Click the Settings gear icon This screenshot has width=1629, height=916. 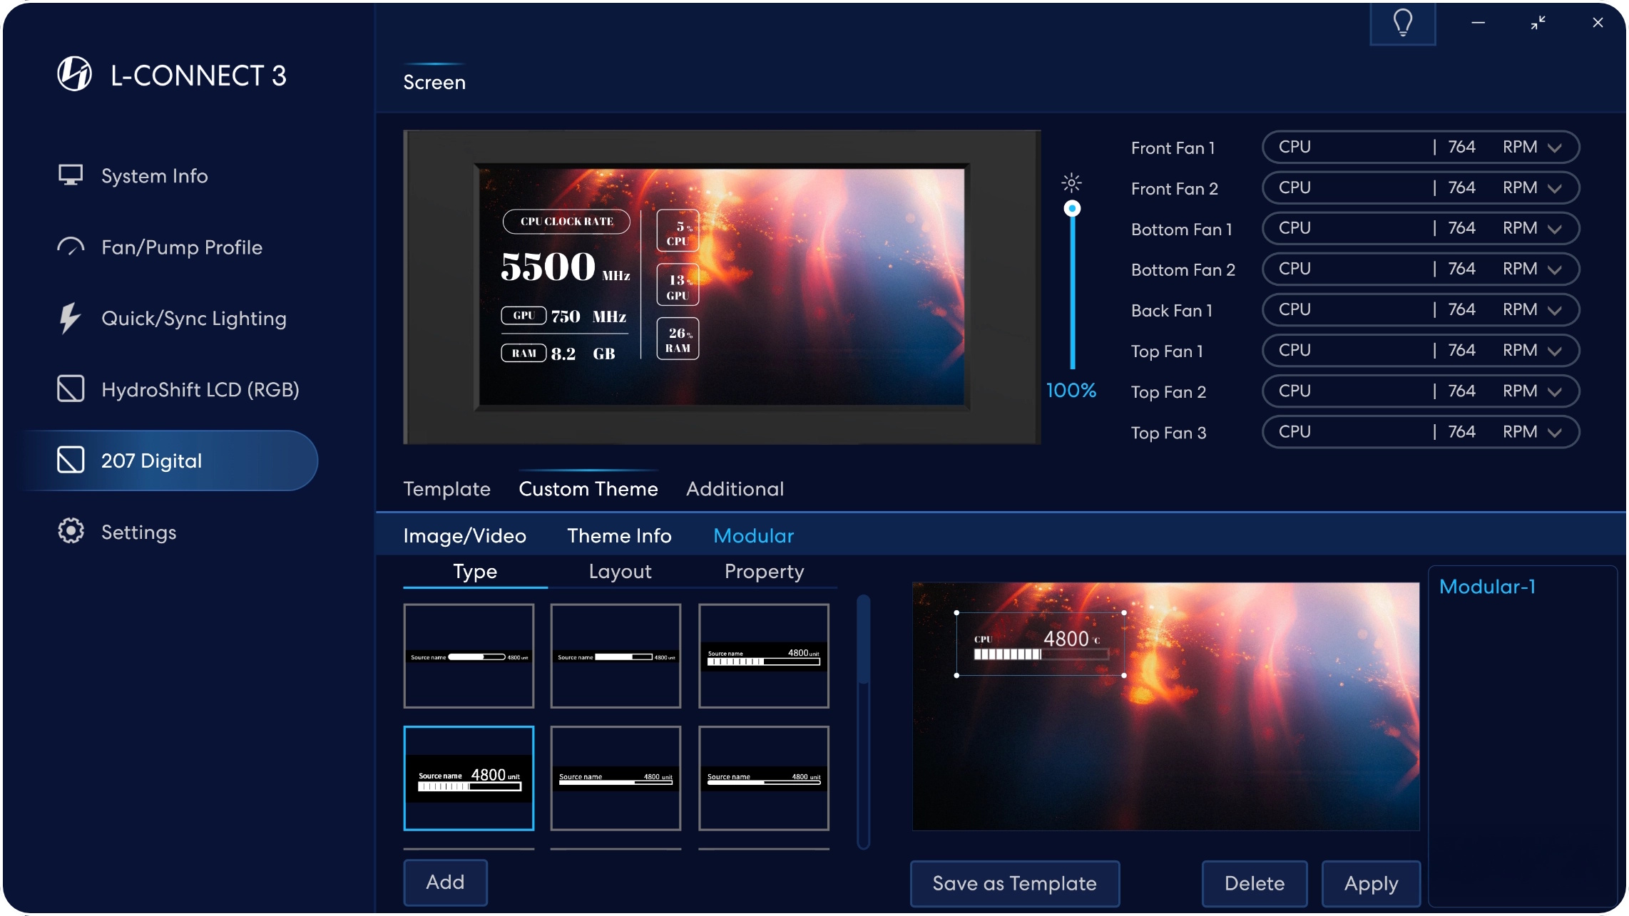click(x=71, y=531)
